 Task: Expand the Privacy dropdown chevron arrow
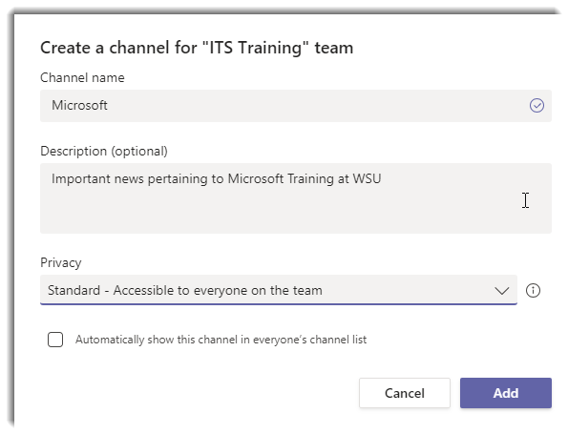502,290
